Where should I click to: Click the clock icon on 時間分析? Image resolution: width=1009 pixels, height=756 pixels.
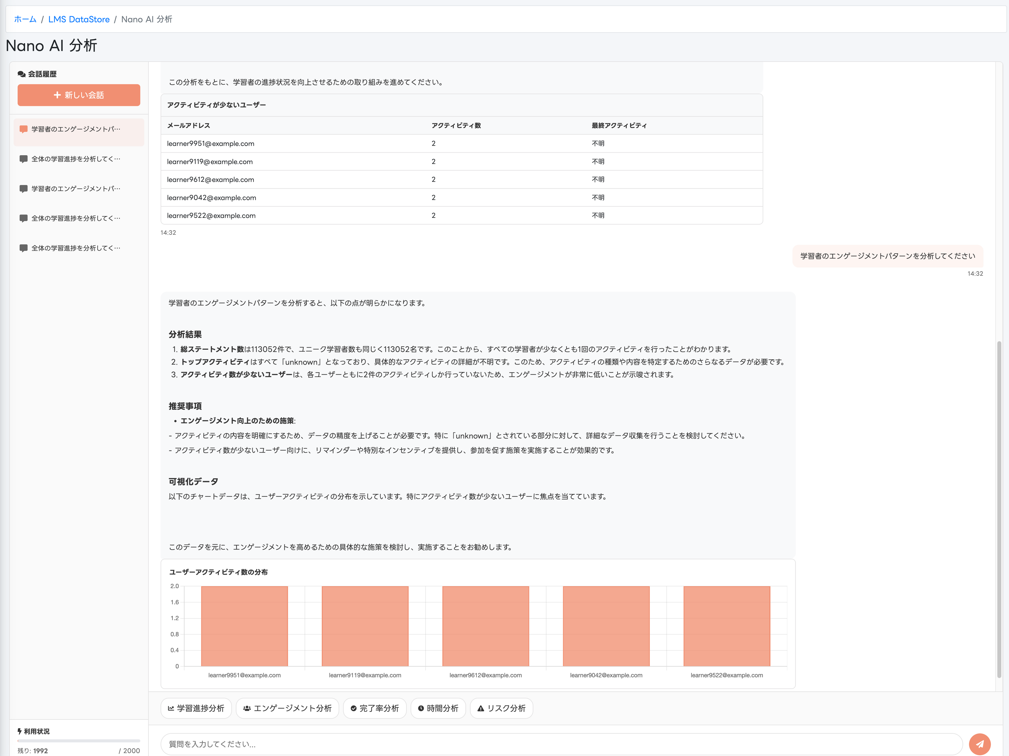[421, 708]
